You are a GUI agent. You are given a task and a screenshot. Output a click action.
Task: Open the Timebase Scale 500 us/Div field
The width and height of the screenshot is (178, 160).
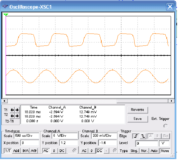(27, 136)
